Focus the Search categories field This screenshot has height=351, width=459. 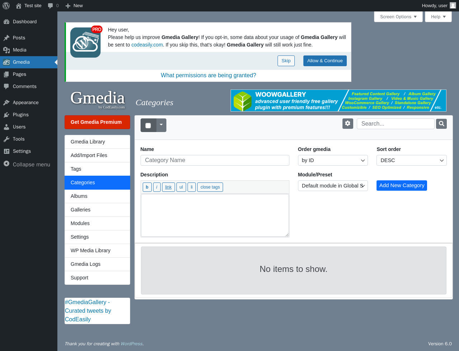tap(396, 124)
